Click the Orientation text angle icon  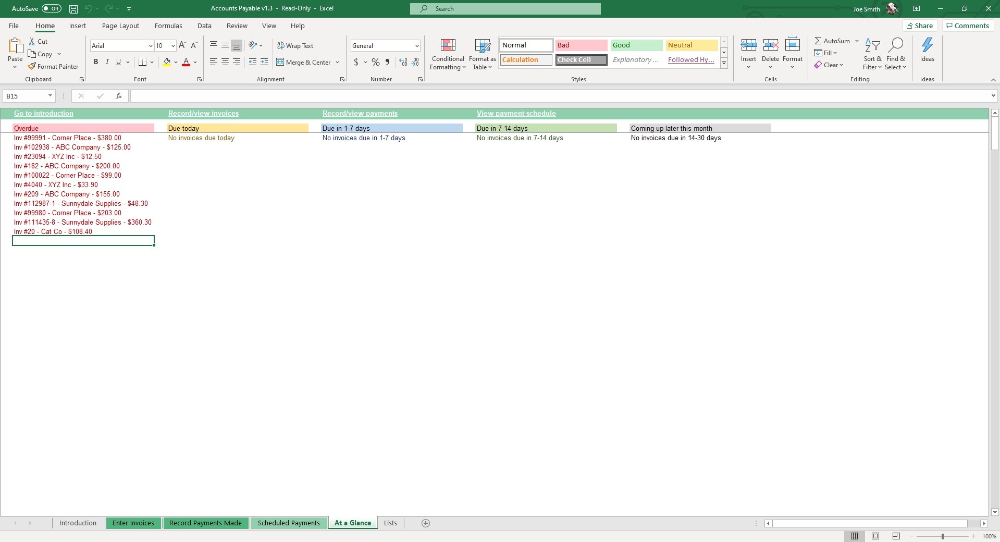(x=253, y=45)
